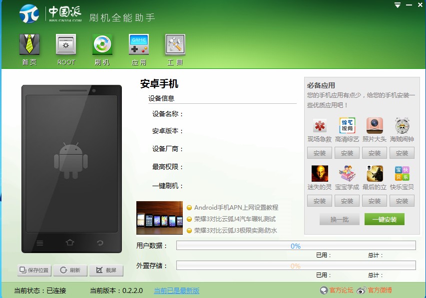Image resolution: width=426 pixels, height=298 pixels.
Task: Install 高清综艺 with its 安装 button
Action: 347,153
